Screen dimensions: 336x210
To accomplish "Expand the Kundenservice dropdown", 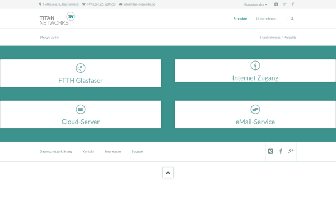I will pos(256,4).
